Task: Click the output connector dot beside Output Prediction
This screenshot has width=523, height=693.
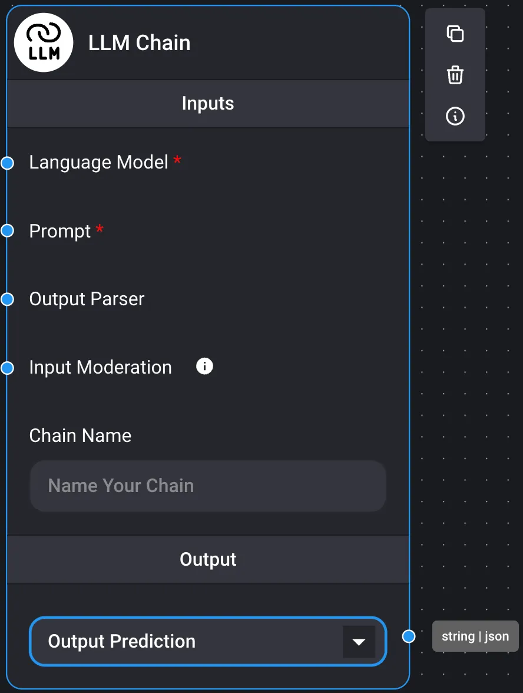Action: coord(409,636)
